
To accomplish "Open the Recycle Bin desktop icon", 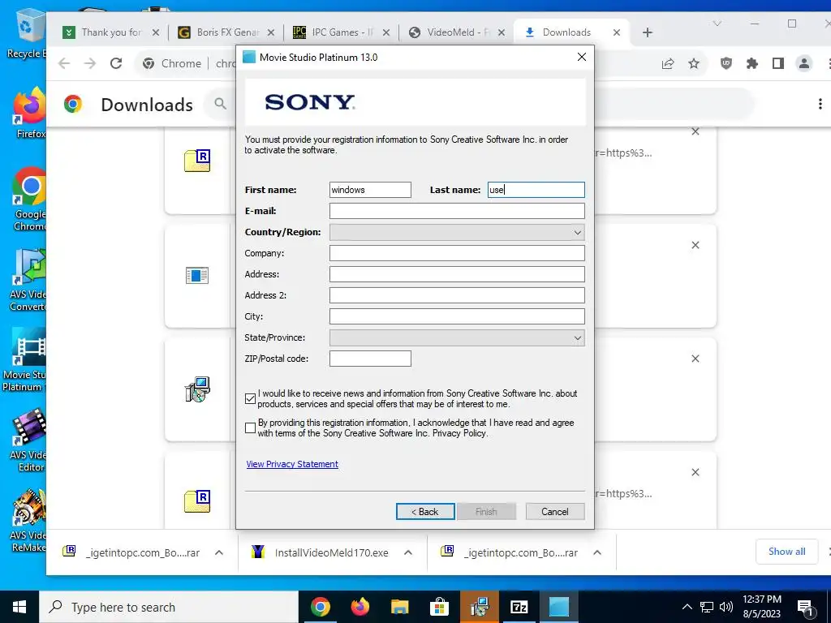I will 25,34.
